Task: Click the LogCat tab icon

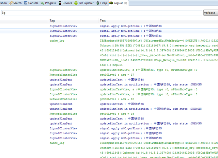Action: (111, 3)
